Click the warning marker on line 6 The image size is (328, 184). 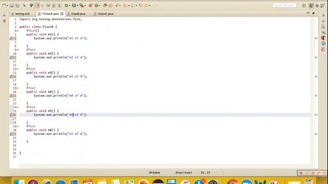[11, 38]
